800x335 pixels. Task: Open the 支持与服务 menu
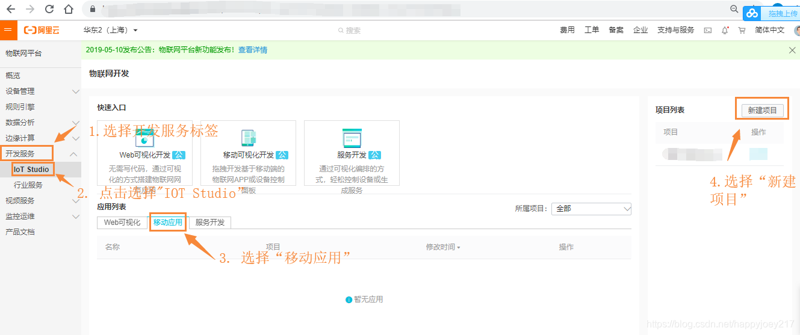(x=675, y=30)
